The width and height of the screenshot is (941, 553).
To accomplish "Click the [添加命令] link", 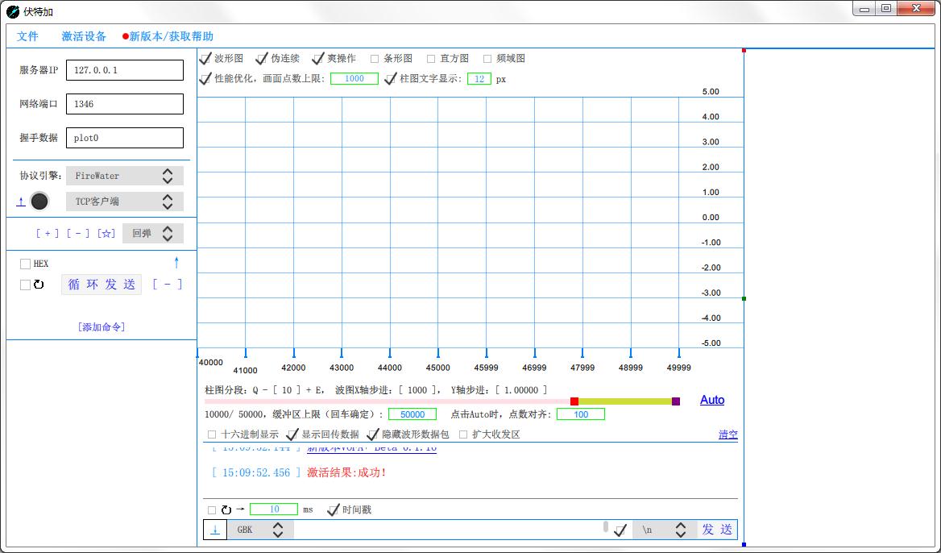I will tap(101, 327).
